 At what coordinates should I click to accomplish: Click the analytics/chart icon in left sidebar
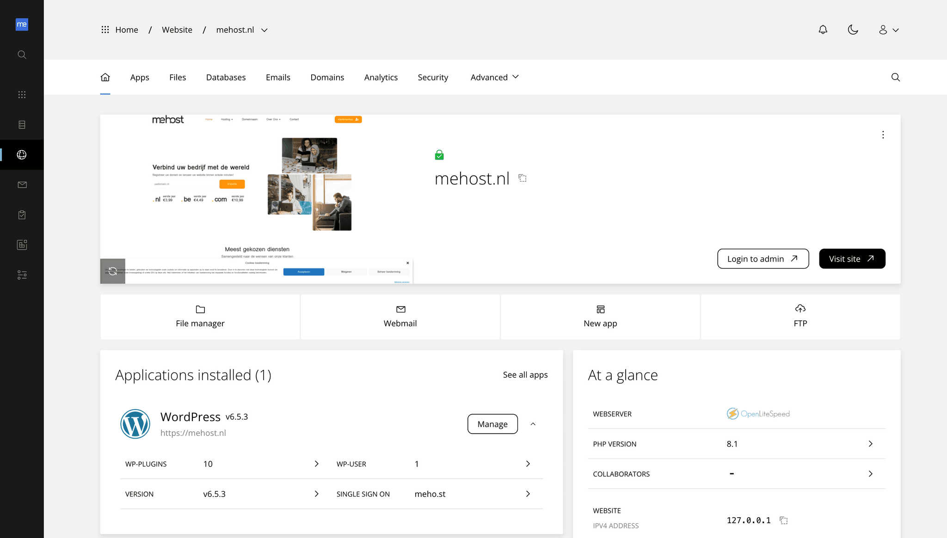22,245
